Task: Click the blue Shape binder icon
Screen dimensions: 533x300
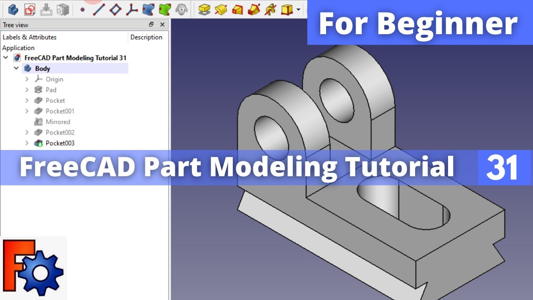Action: point(148,9)
